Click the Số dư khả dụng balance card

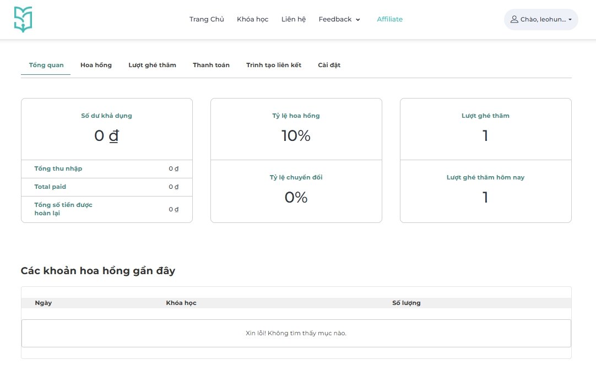click(x=106, y=129)
